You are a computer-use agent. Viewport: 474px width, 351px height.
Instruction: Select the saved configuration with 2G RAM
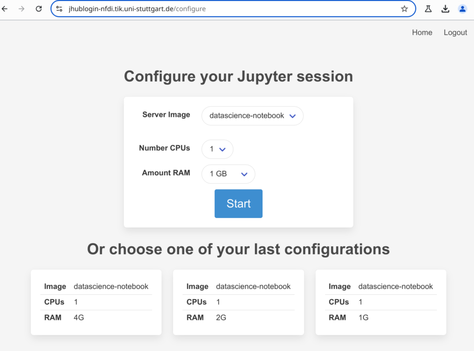pos(238,302)
